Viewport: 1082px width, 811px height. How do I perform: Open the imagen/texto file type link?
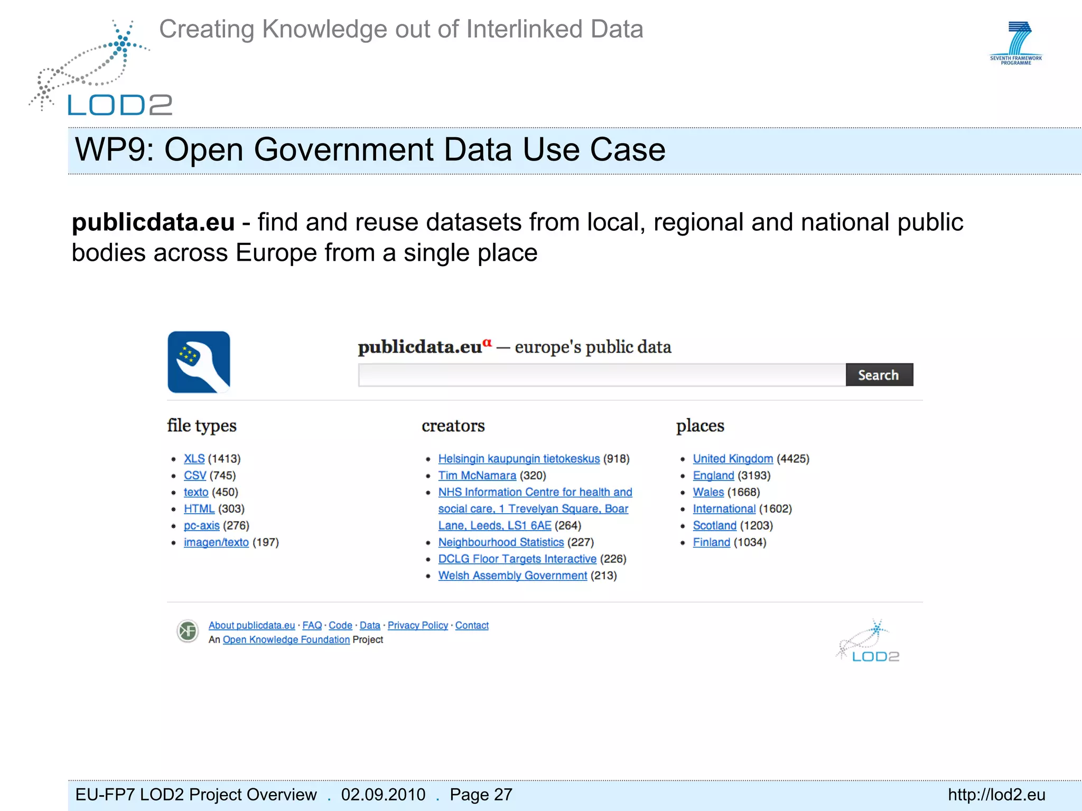click(x=216, y=542)
